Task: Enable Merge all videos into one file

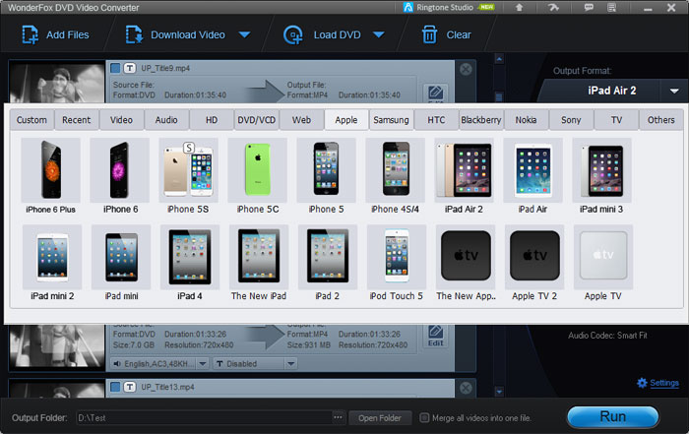Action: pyautogui.click(x=424, y=417)
